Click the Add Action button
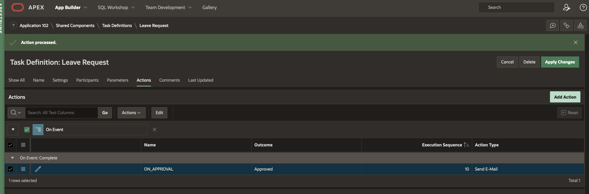This screenshot has width=589, height=194. (x=565, y=97)
